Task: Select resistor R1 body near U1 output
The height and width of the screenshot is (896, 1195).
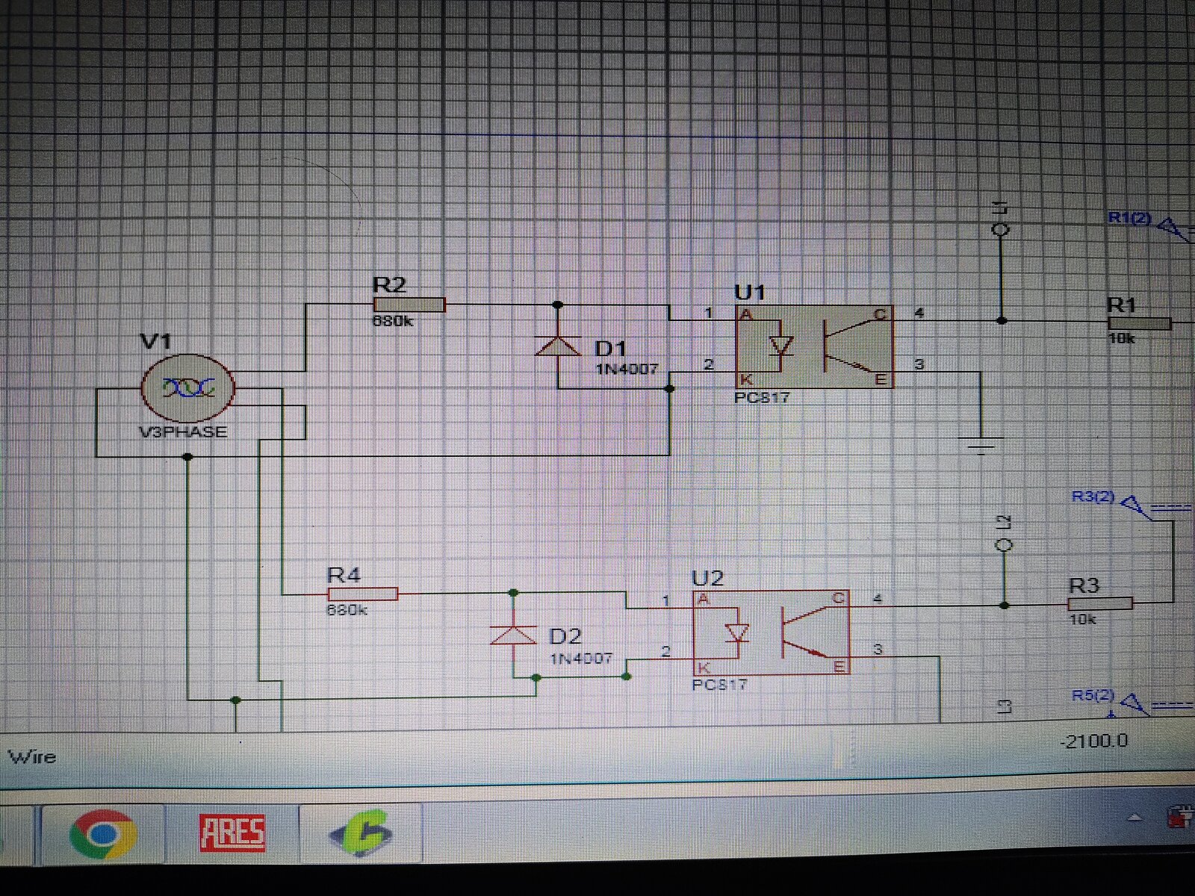Action: [x=1139, y=323]
